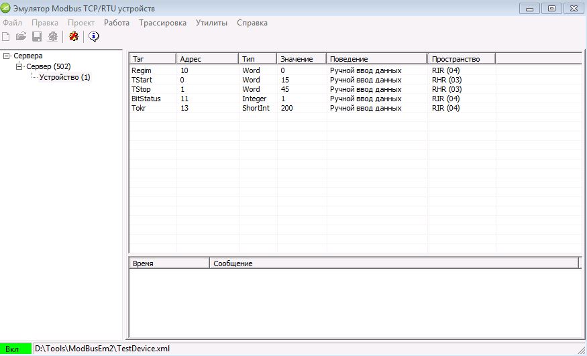
Task: Select the BitStatus tag row
Action: (x=146, y=99)
